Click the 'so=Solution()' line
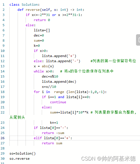Viewport: 140px width, 164px height. (22, 153)
